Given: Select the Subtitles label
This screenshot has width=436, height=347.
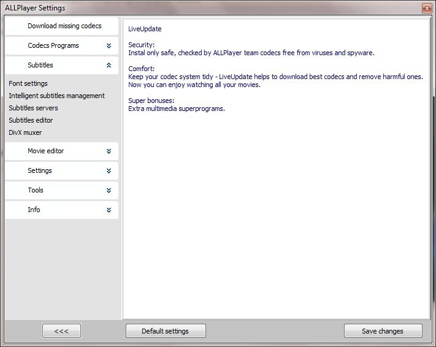Looking at the screenshot, I should pos(40,65).
